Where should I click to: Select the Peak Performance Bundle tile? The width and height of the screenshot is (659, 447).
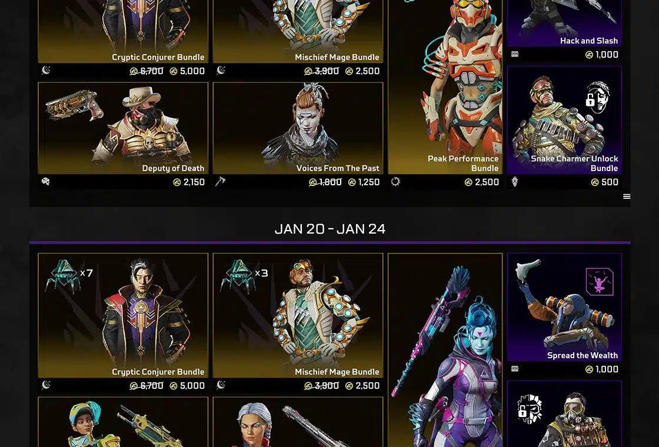(445, 86)
